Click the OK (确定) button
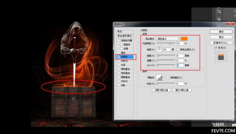This screenshot has width=236, height=134. coord(221,32)
